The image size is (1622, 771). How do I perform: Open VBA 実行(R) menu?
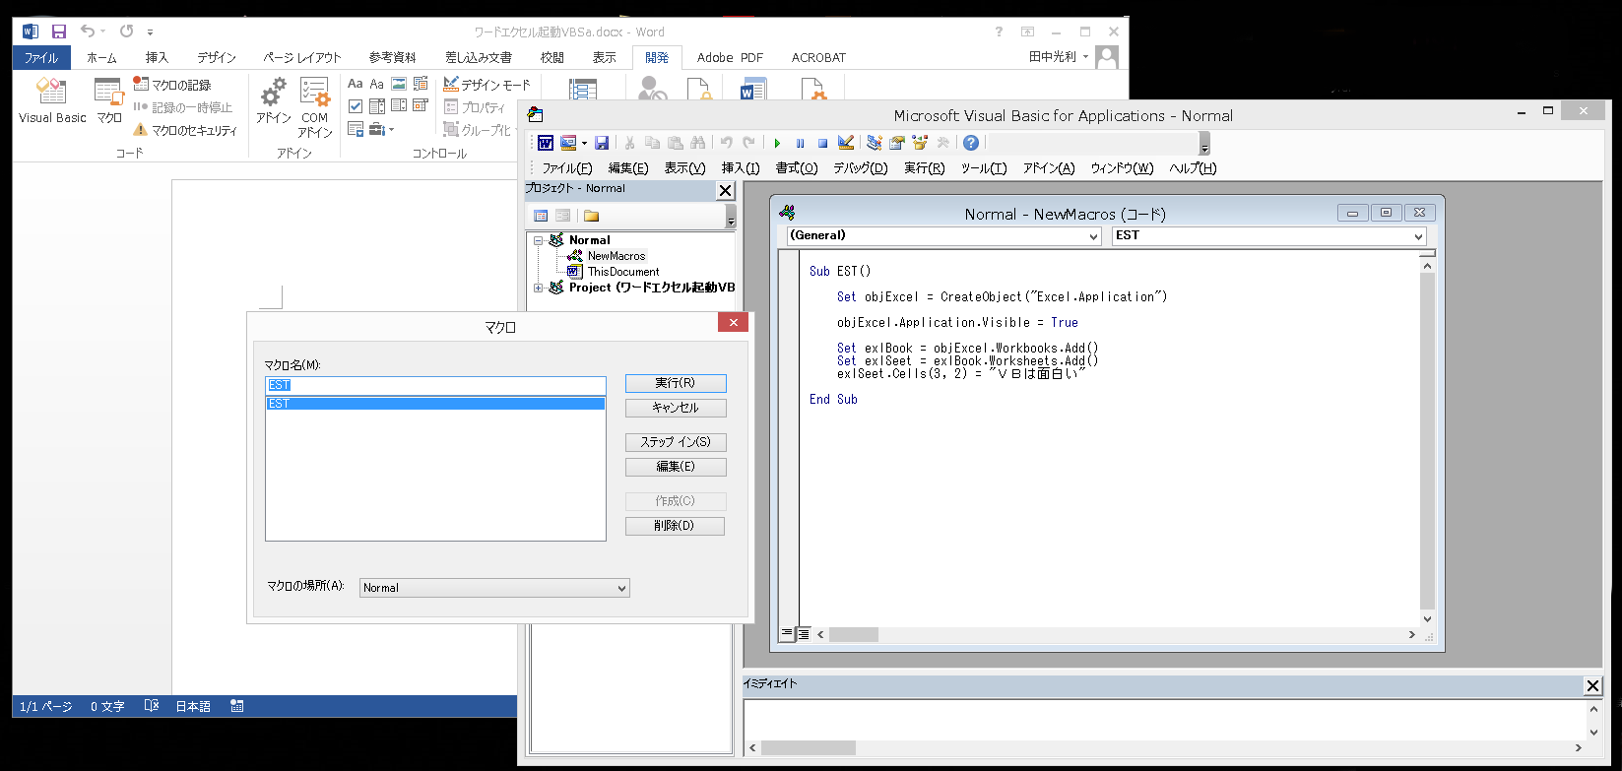click(x=925, y=168)
